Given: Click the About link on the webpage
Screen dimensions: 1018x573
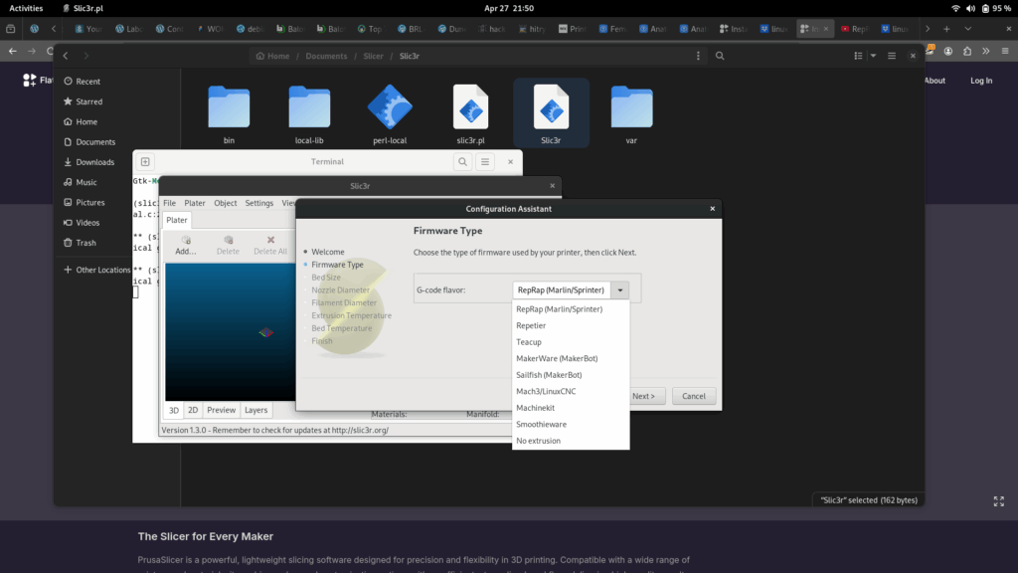Looking at the screenshot, I should [x=934, y=81].
